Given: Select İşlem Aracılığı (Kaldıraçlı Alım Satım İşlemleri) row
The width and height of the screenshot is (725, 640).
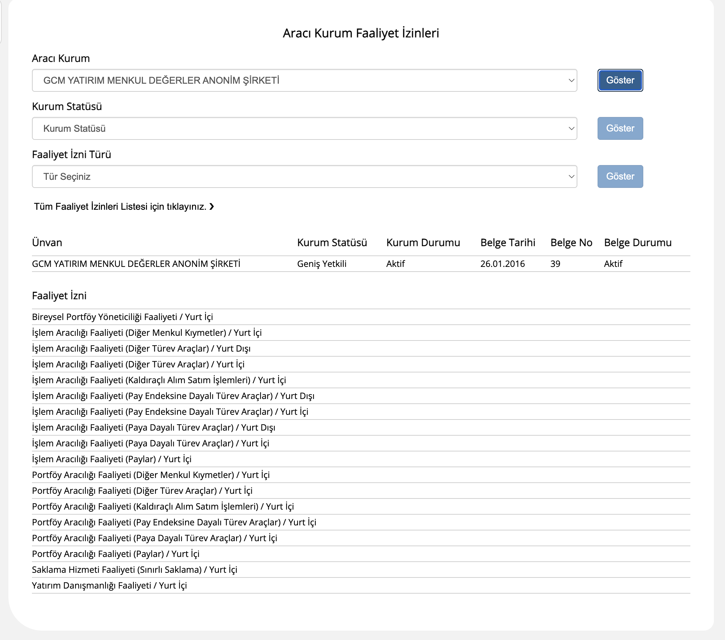Looking at the screenshot, I should 361,380.
